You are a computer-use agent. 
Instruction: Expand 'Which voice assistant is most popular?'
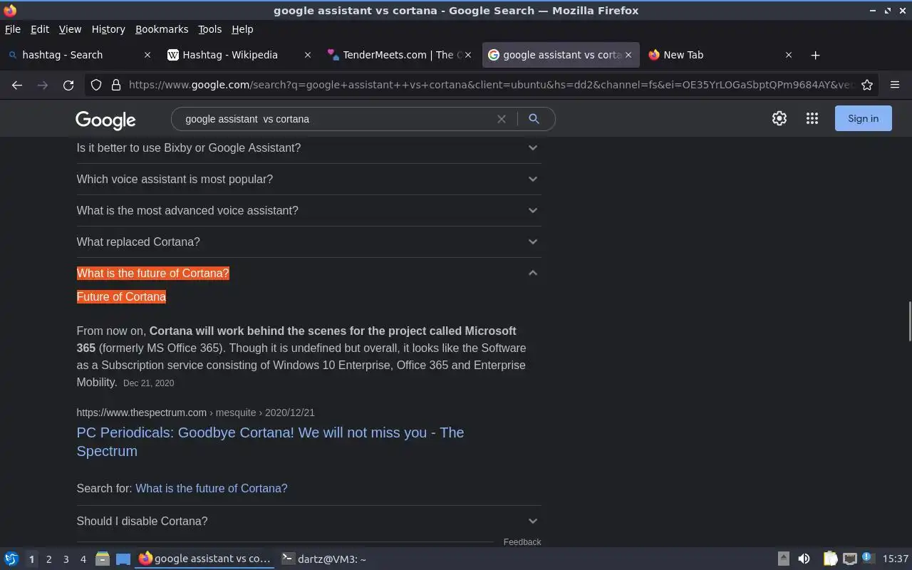pyautogui.click(x=309, y=179)
